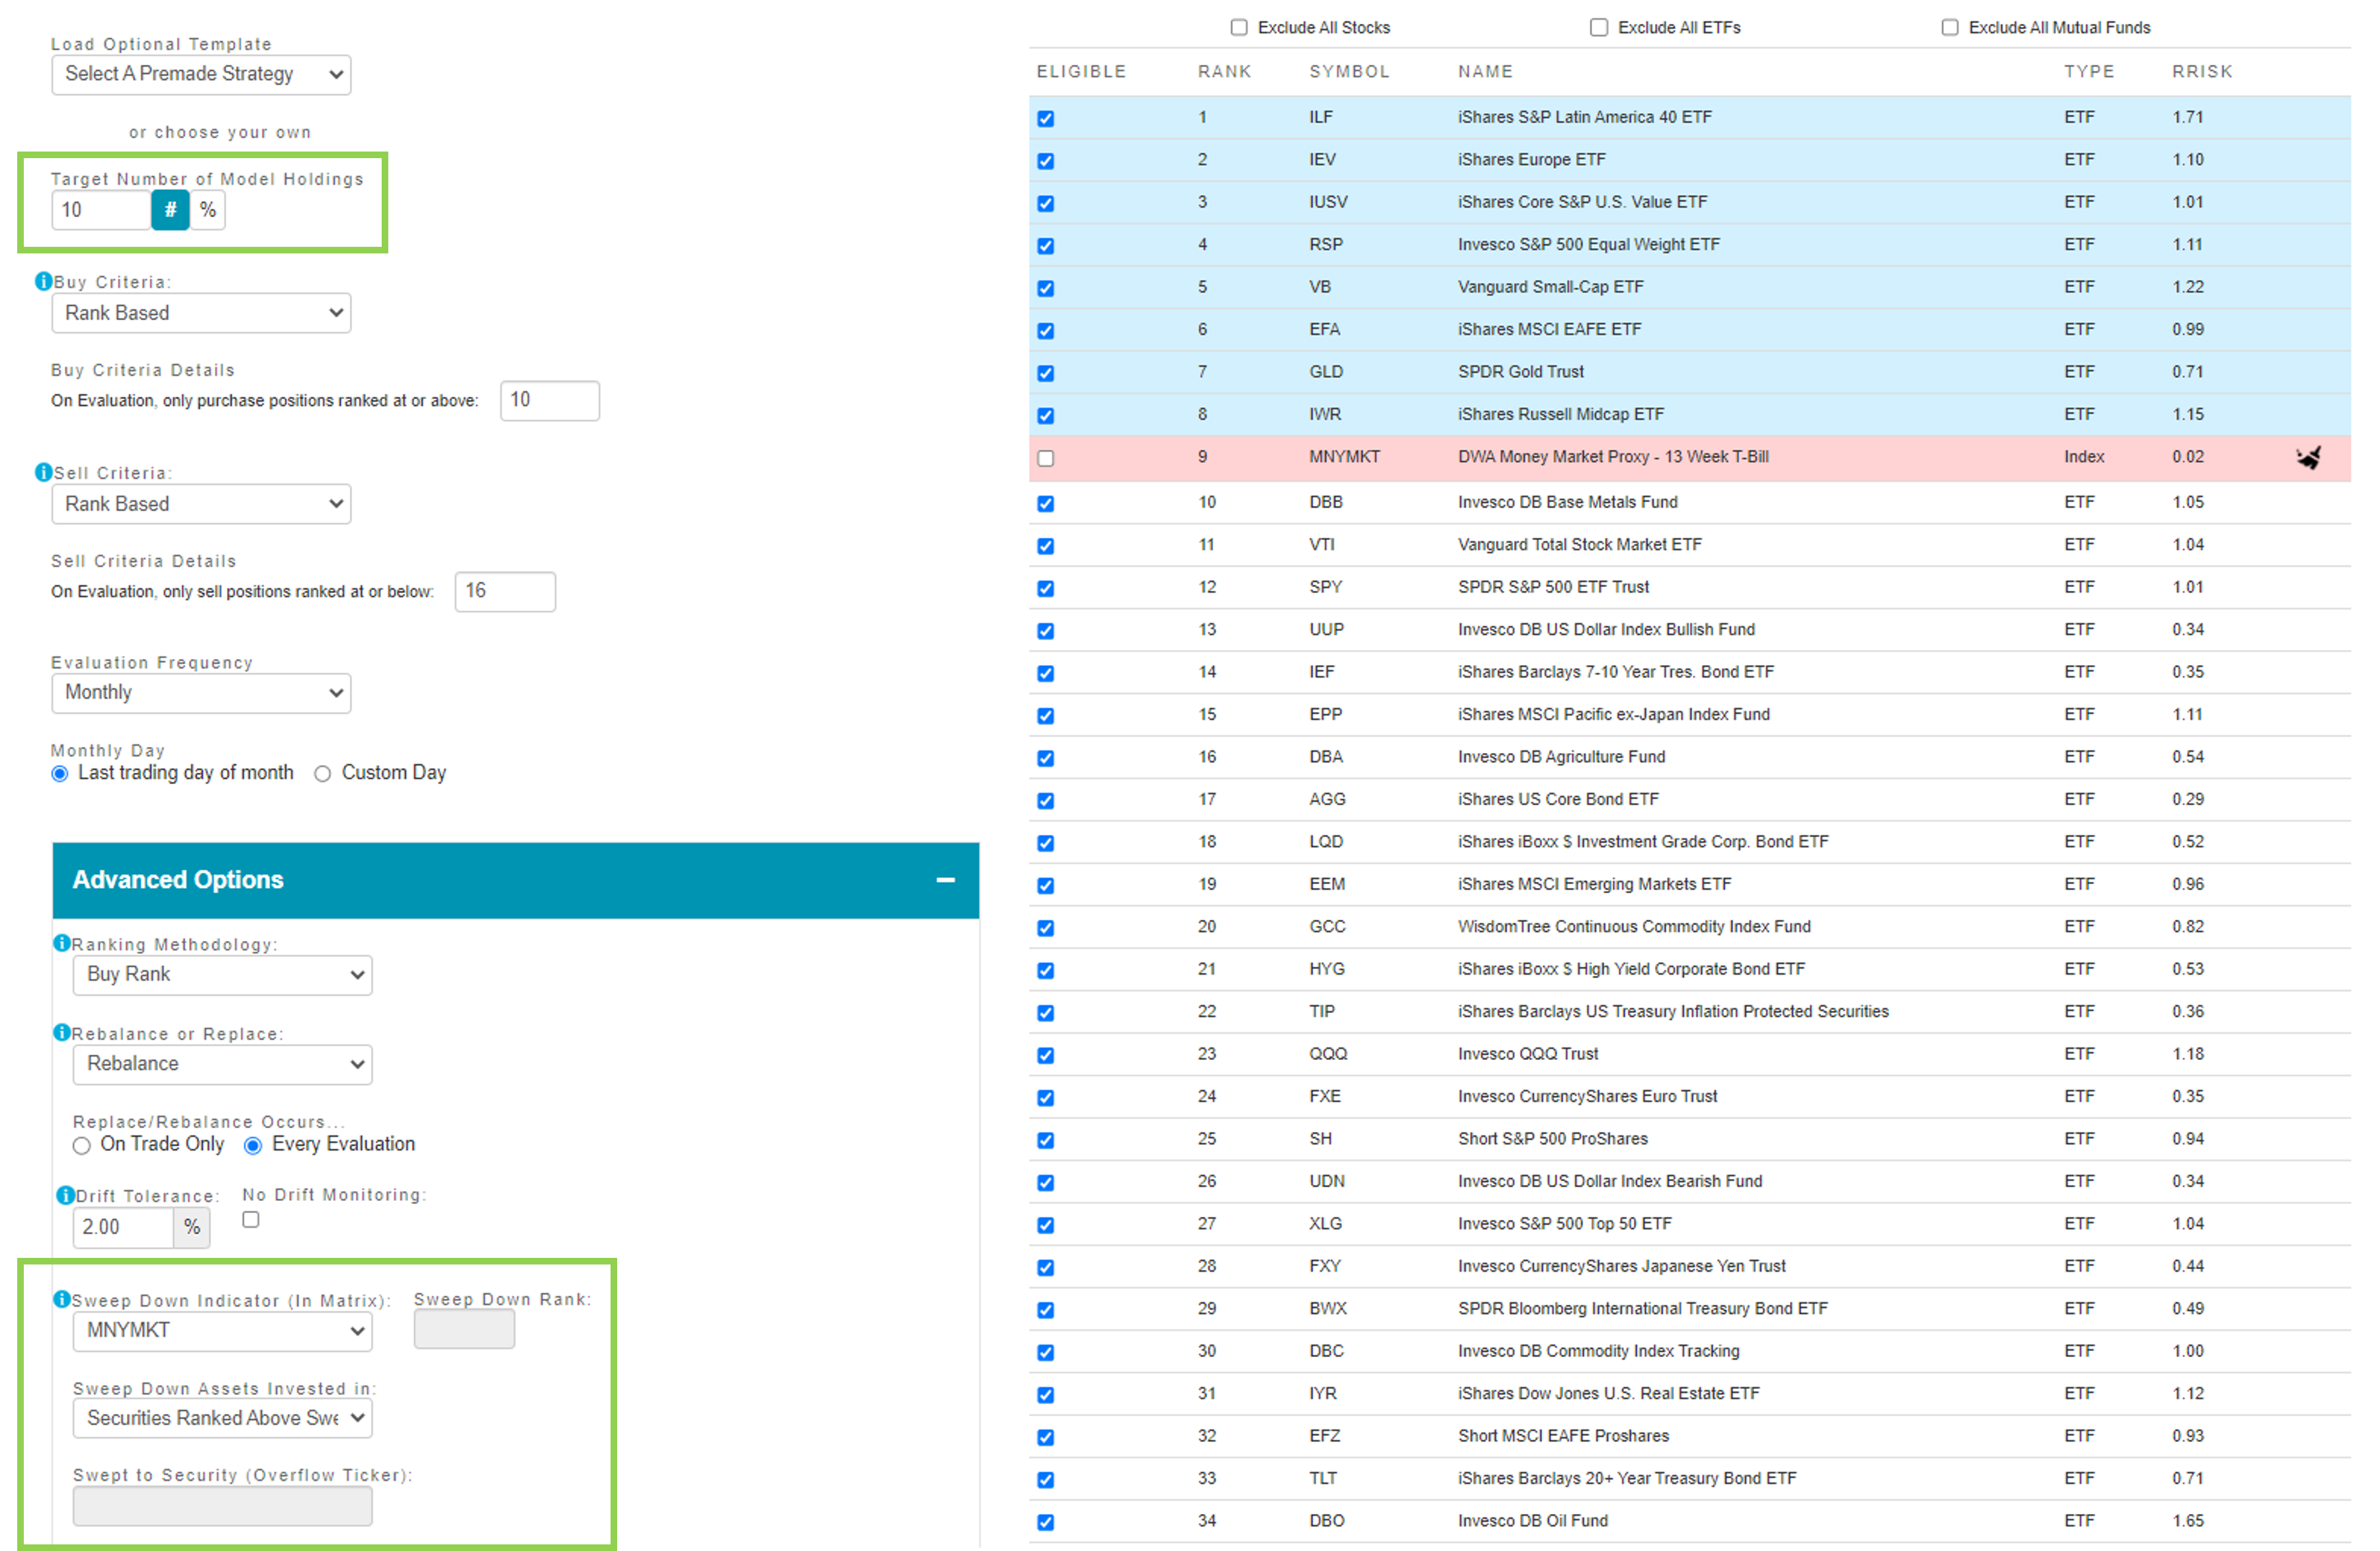Click the purchase rank threshold field

[550, 400]
